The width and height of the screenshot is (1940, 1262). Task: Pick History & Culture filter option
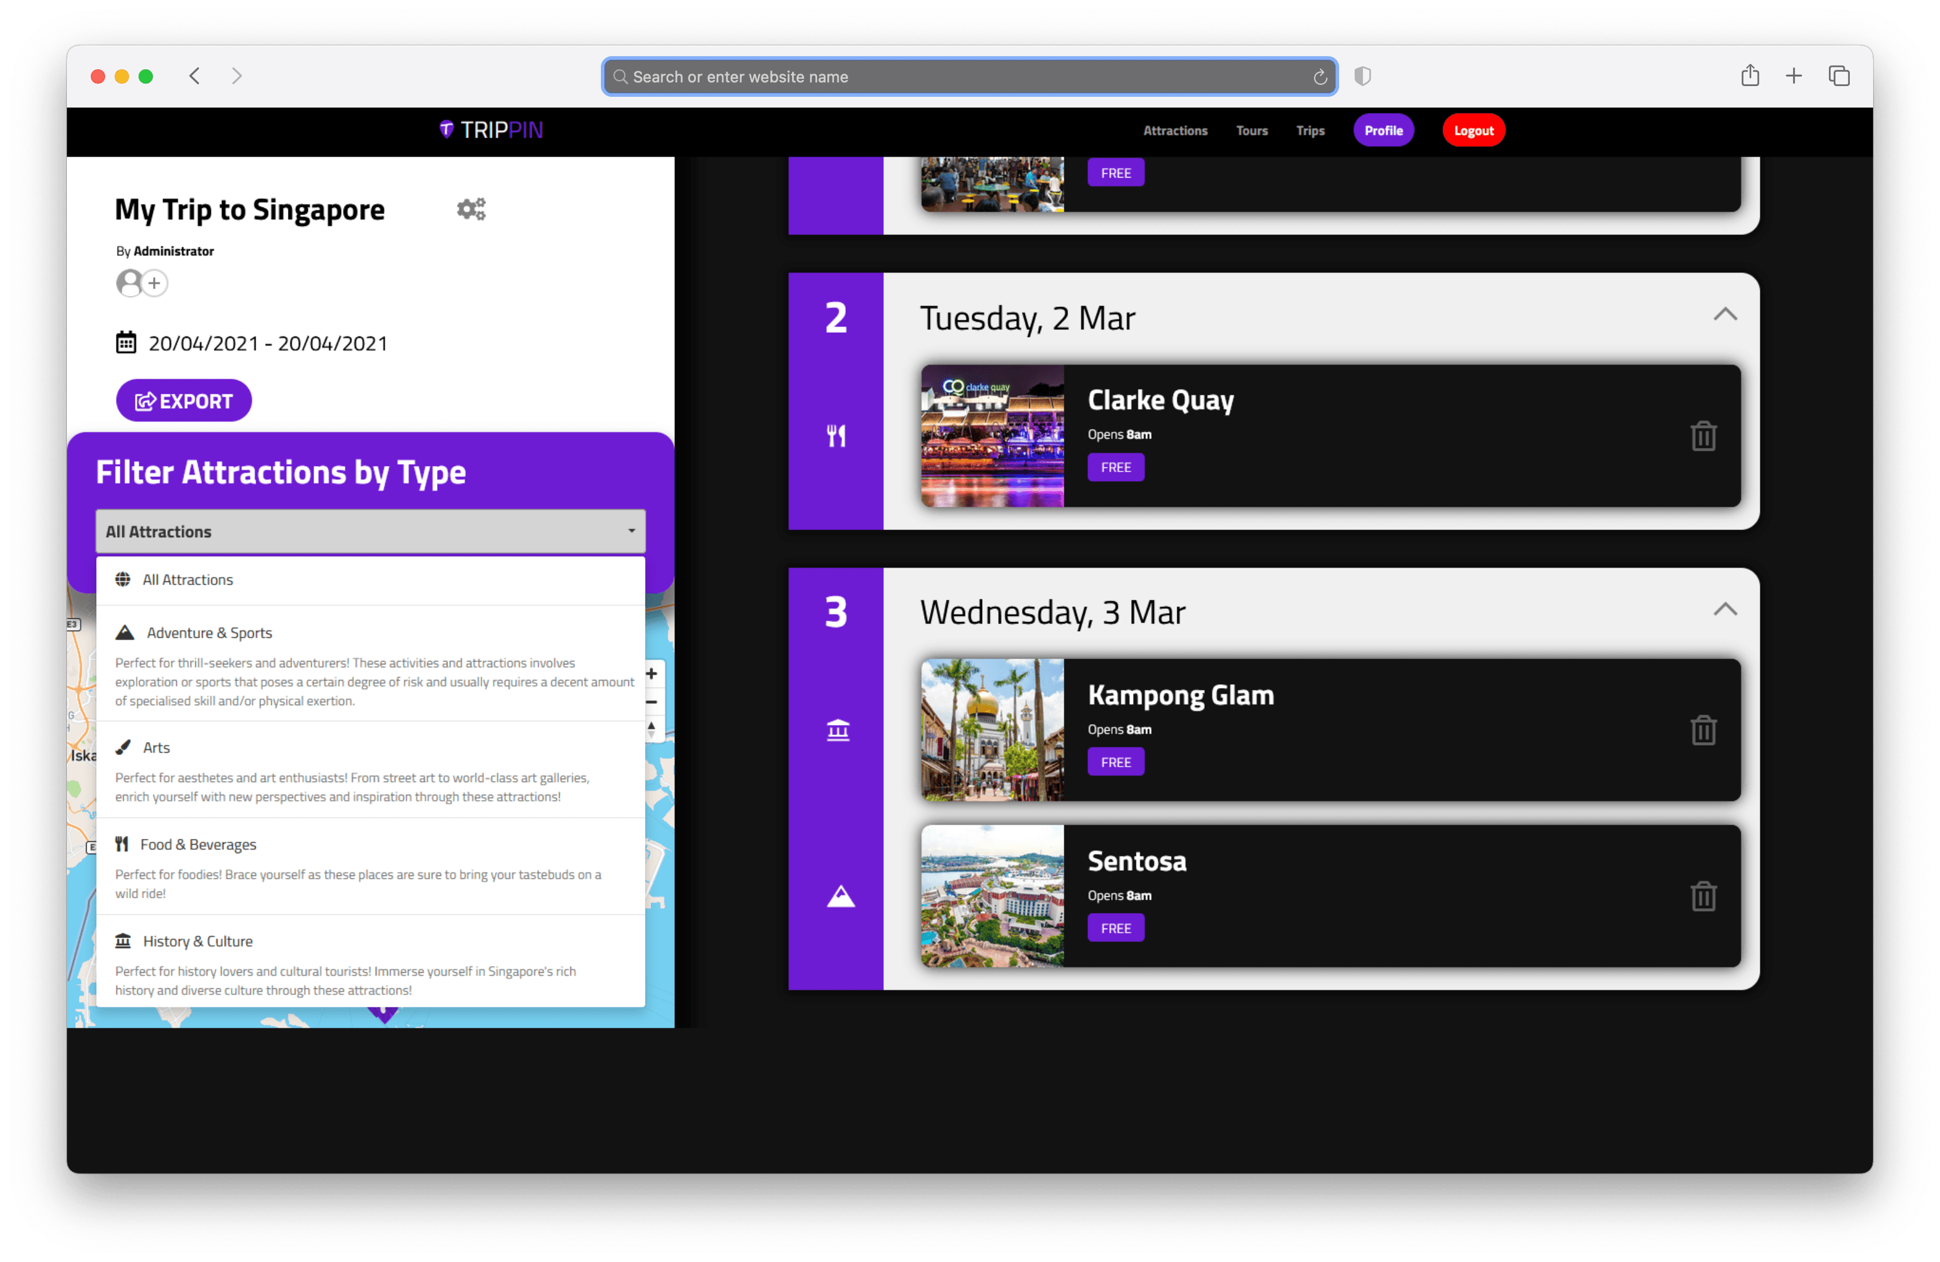(x=197, y=942)
